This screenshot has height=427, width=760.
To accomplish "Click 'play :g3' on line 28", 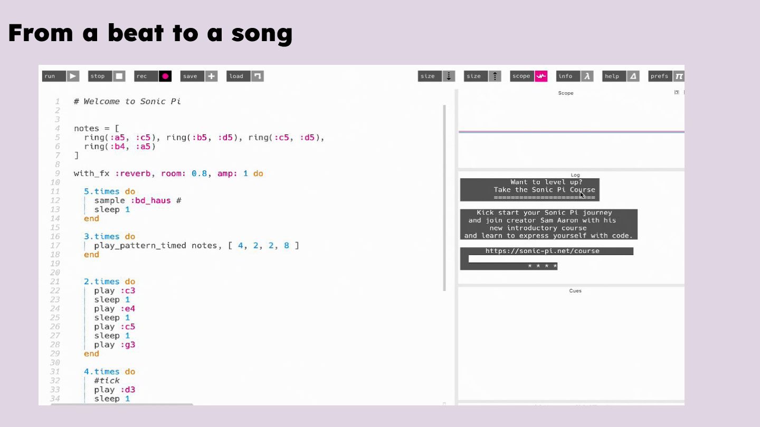I will pyautogui.click(x=115, y=345).
